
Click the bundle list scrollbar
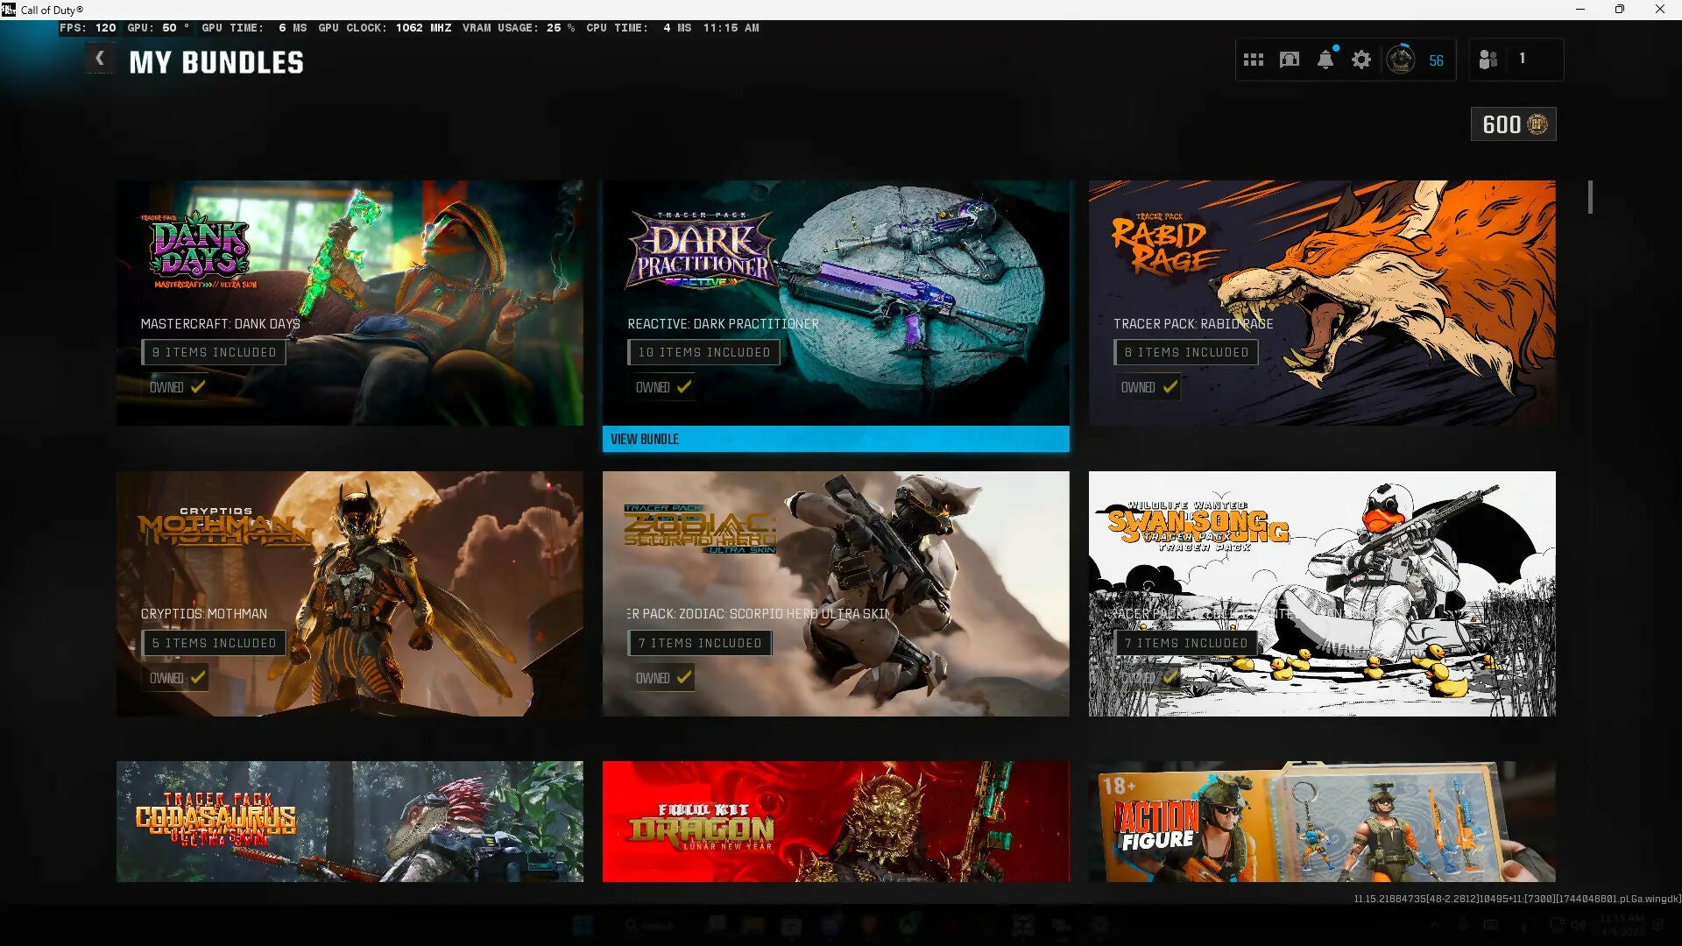1590,197
